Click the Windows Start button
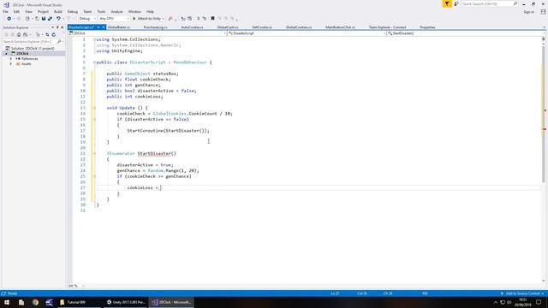The height and width of the screenshot is (308, 548). [7, 302]
